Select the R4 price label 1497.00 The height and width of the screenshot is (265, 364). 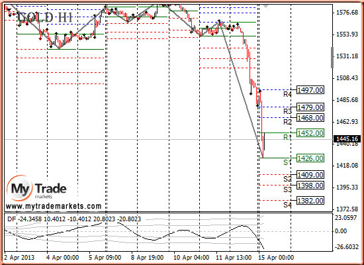point(310,90)
